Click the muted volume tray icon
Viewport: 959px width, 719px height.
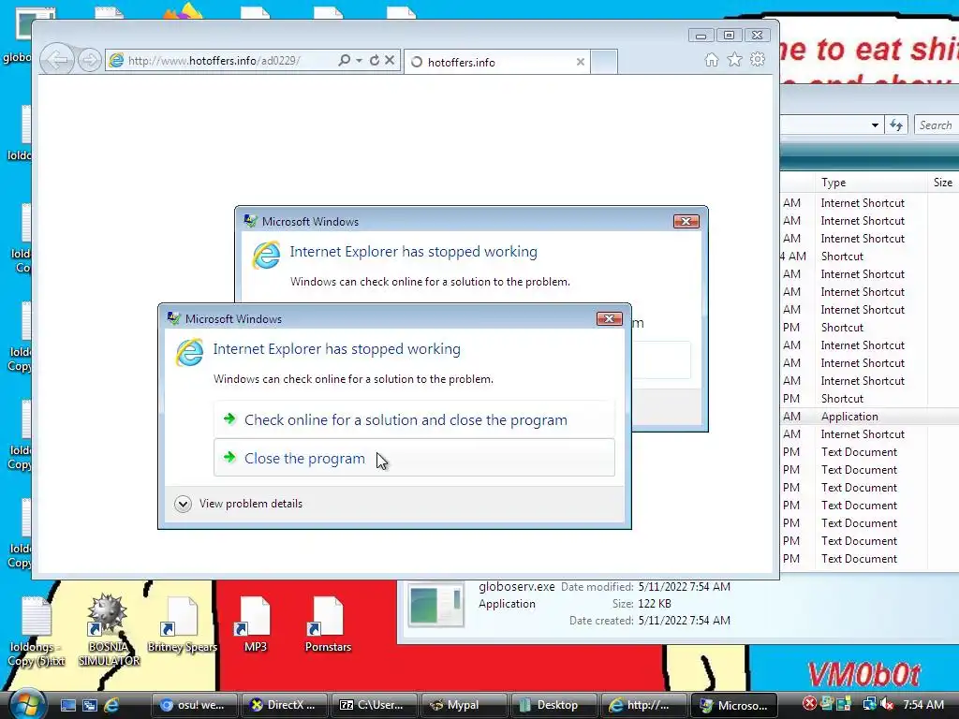pyautogui.click(x=887, y=704)
